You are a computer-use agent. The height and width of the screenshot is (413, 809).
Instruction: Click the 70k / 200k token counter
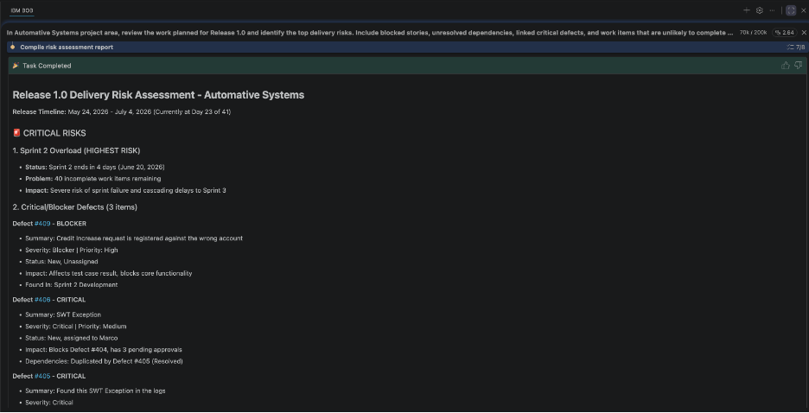753,33
